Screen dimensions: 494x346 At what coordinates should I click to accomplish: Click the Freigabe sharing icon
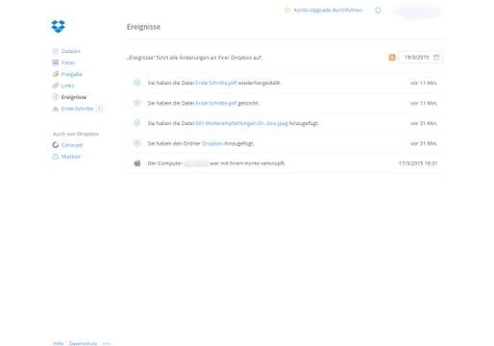click(x=56, y=74)
